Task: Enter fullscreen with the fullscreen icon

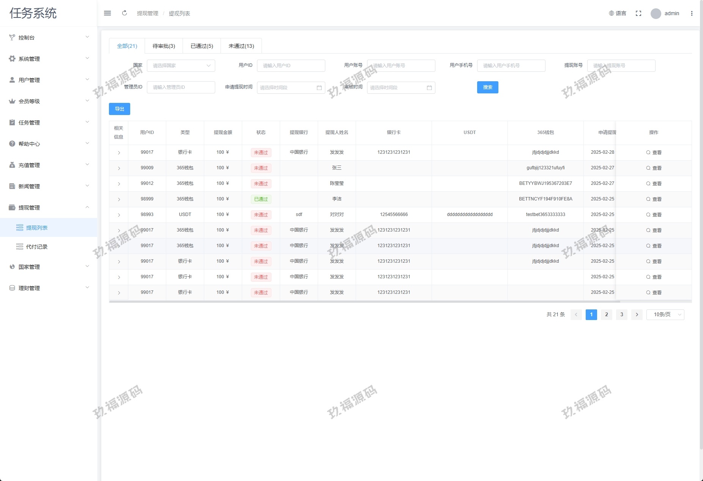Action: [x=638, y=13]
